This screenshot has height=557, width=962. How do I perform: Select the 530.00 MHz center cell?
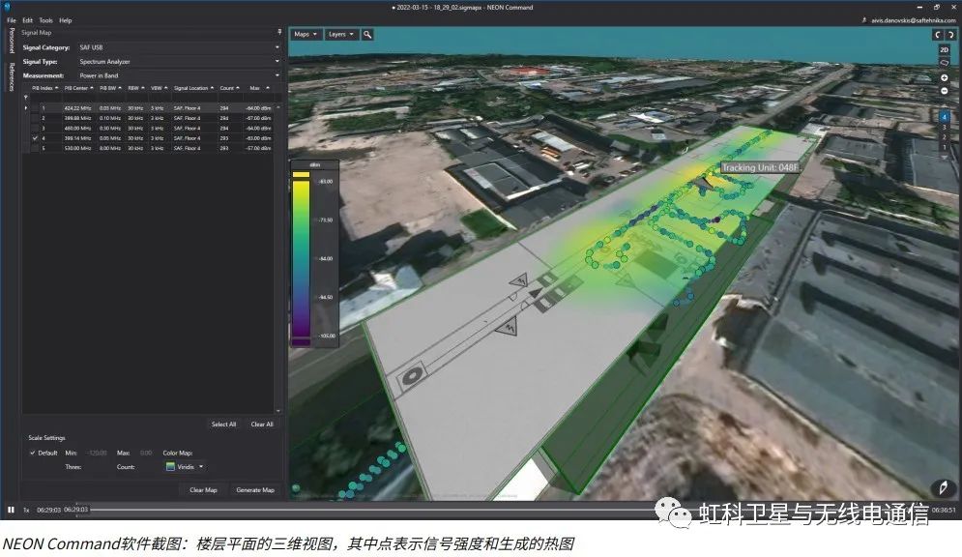[x=77, y=148]
